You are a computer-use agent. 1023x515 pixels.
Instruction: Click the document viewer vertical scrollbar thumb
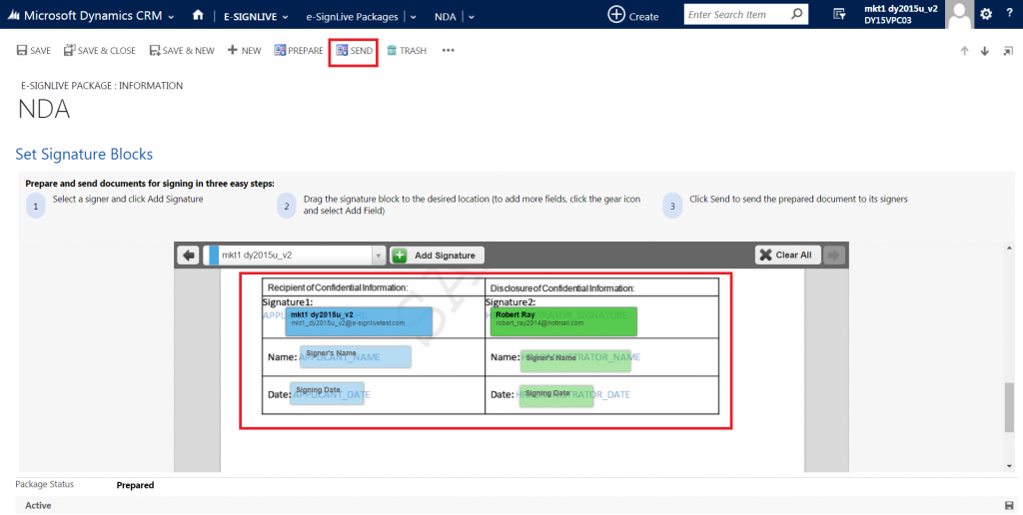1009,409
